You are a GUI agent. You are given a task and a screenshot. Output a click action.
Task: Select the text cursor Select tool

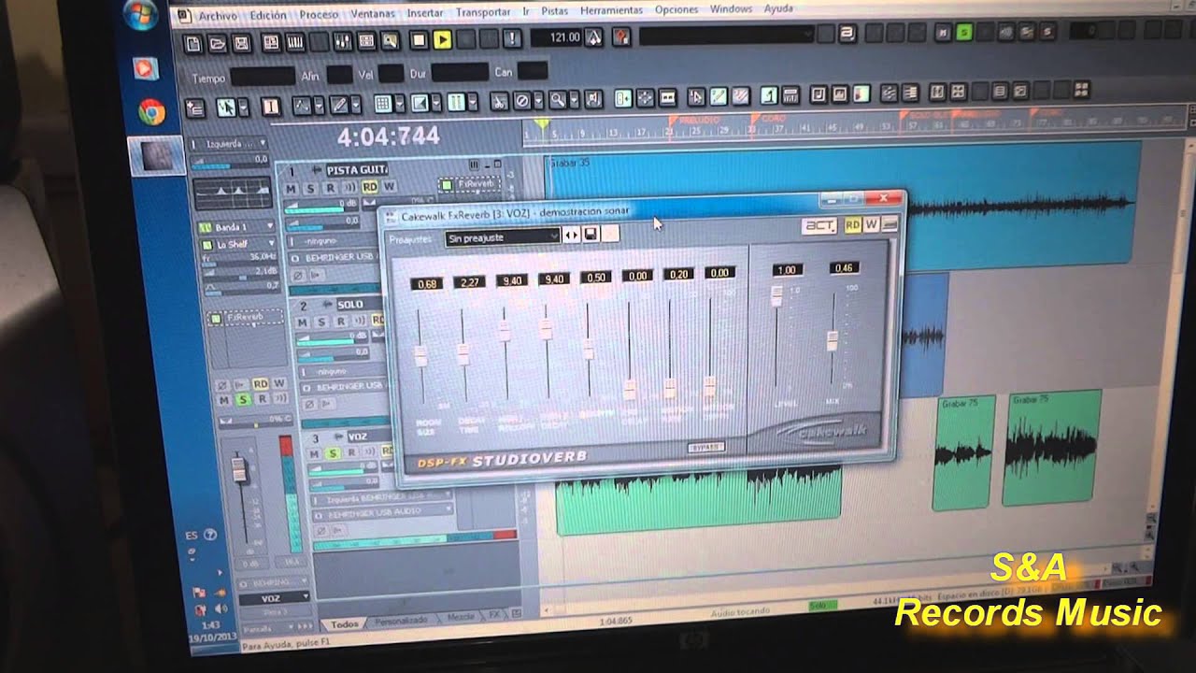[271, 106]
